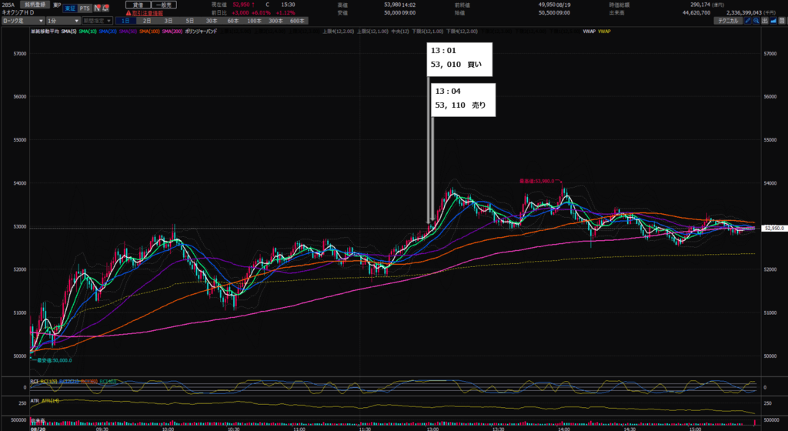This screenshot has width=788, height=431.
Task: Open the news N icon
Action: pyautogui.click(x=98, y=8)
